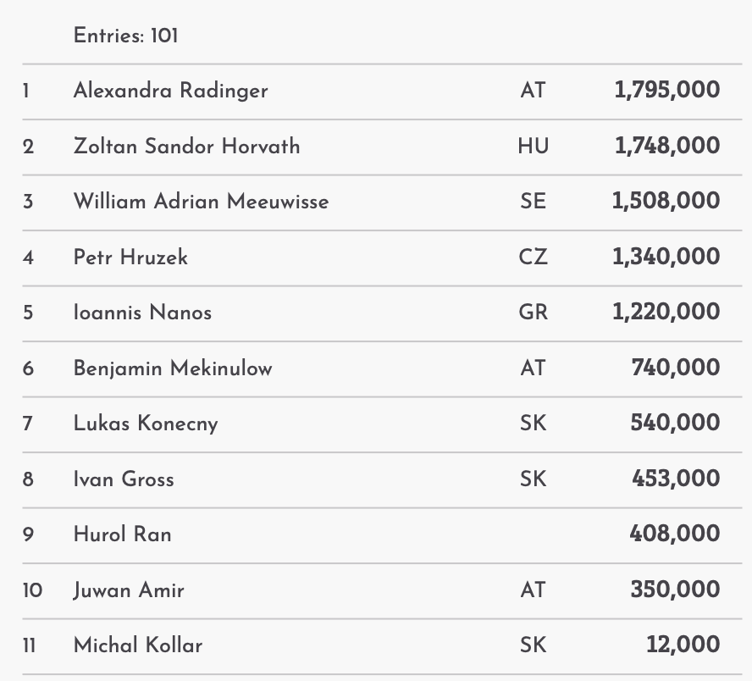
Task: Click the 1,795,000 chip count
Action: [x=667, y=91]
